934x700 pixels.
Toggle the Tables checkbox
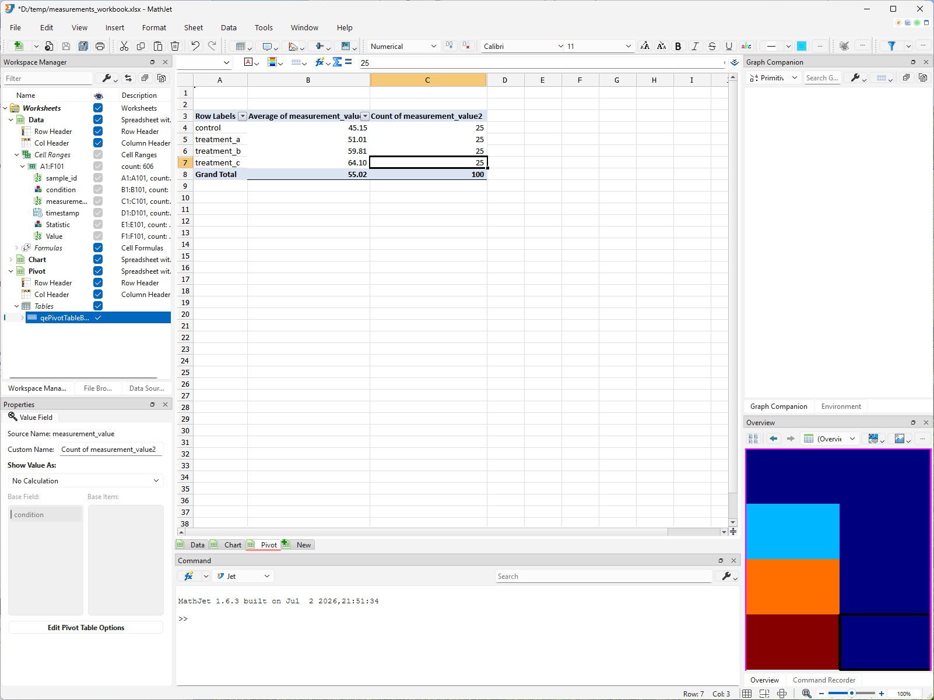click(98, 306)
